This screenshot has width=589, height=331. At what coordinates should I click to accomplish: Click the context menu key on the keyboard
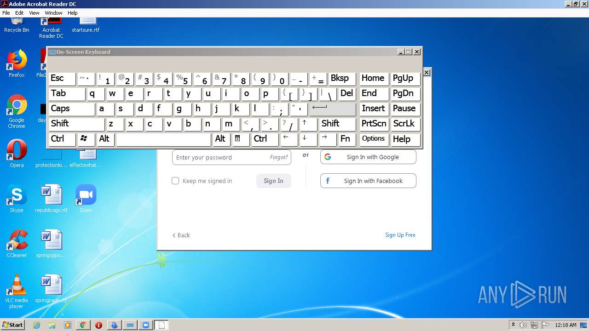[240, 139]
